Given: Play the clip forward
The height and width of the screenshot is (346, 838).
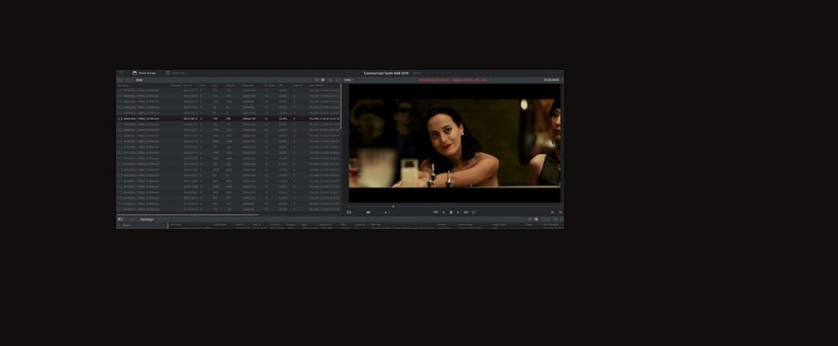Looking at the screenshot, I should pos(458,212).
